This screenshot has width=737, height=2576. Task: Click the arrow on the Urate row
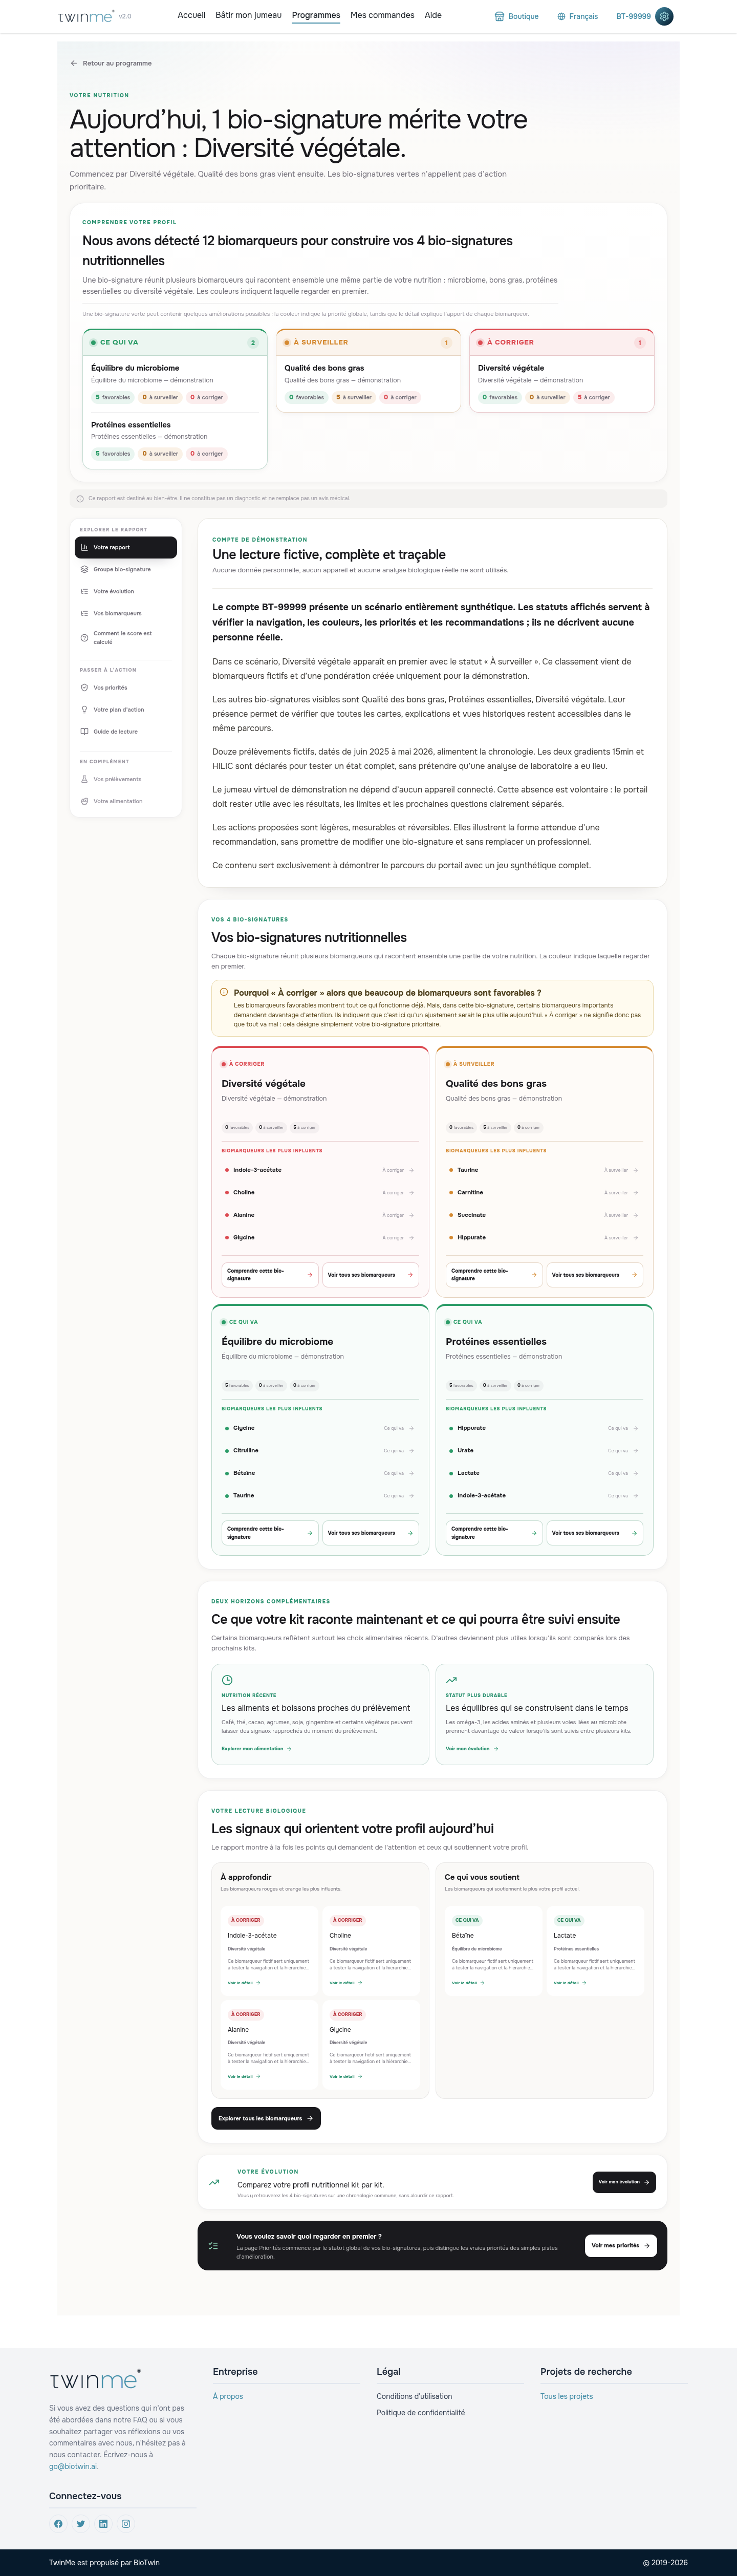pos(635,1450)
